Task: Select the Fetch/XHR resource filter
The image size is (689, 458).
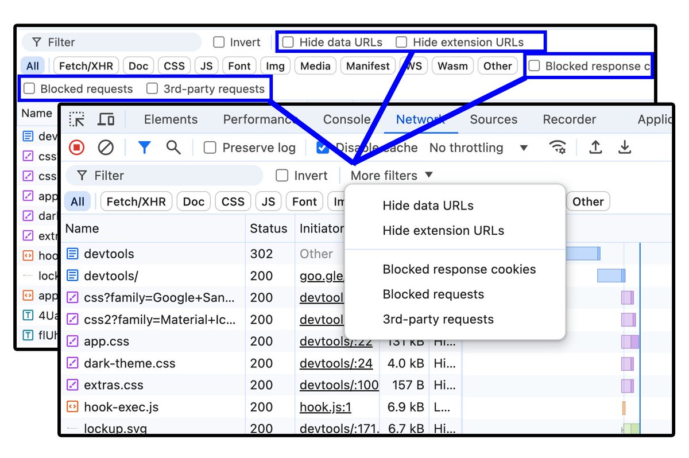Action: click(x=136, y=201)
